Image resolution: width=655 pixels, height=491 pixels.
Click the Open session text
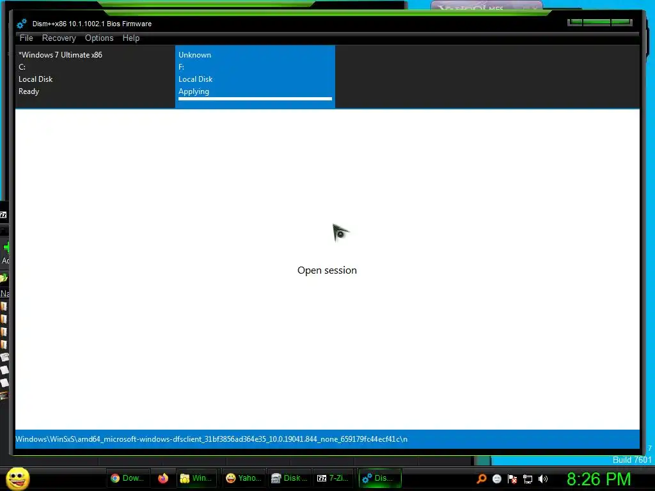(327, 270)
